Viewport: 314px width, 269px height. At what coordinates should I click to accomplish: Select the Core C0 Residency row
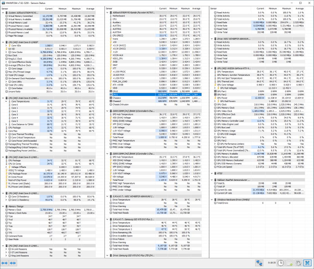[x=50, y=196]
